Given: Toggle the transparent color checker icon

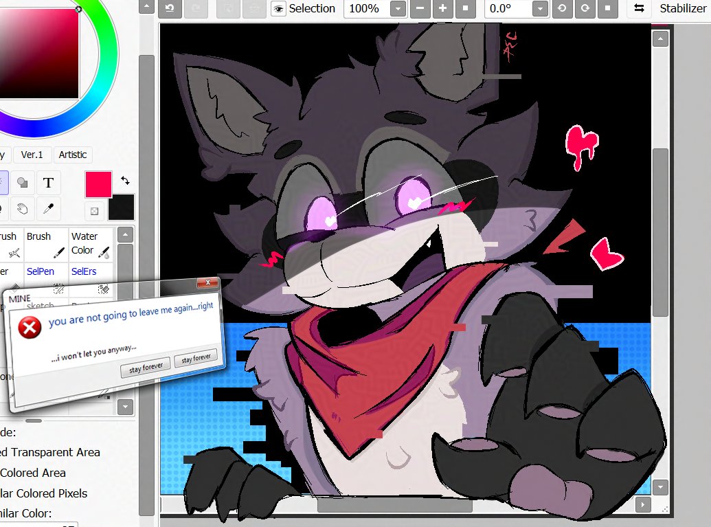Looking at the screenshot, I should pyautogui.click(x=94, y=211).
